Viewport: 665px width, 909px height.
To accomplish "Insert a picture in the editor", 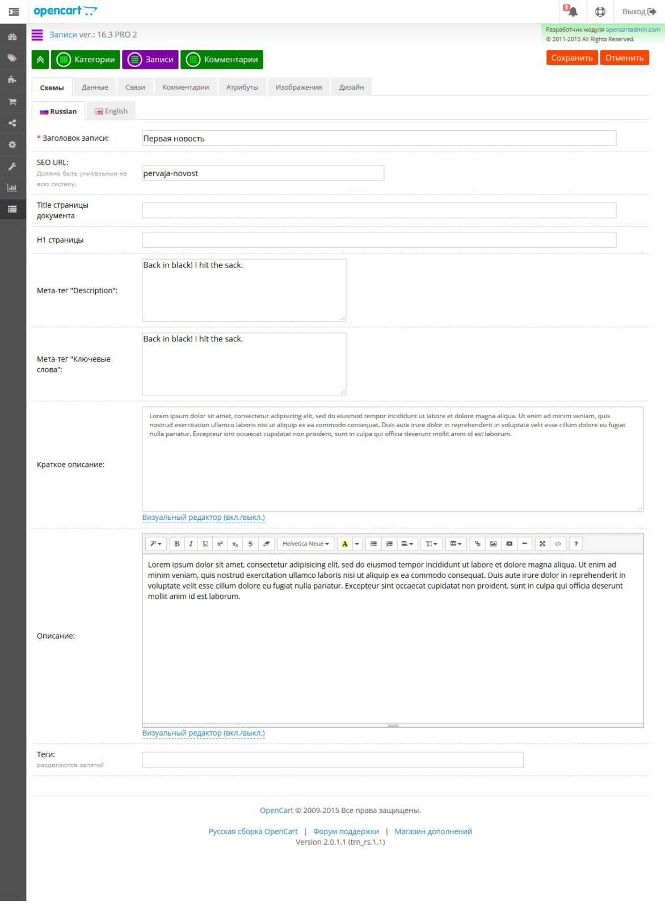I will pyautogui.click(x=494, y=544).
